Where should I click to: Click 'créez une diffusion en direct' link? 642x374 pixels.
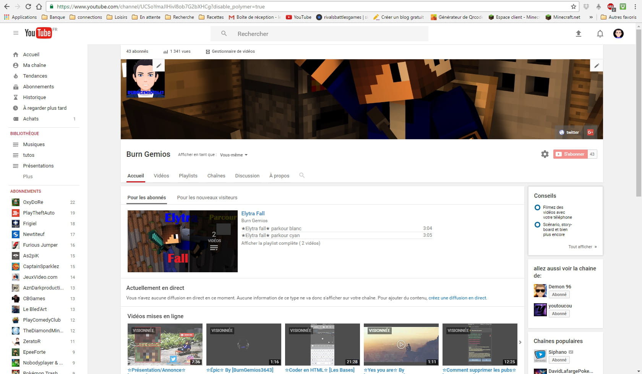coord(457,298)
